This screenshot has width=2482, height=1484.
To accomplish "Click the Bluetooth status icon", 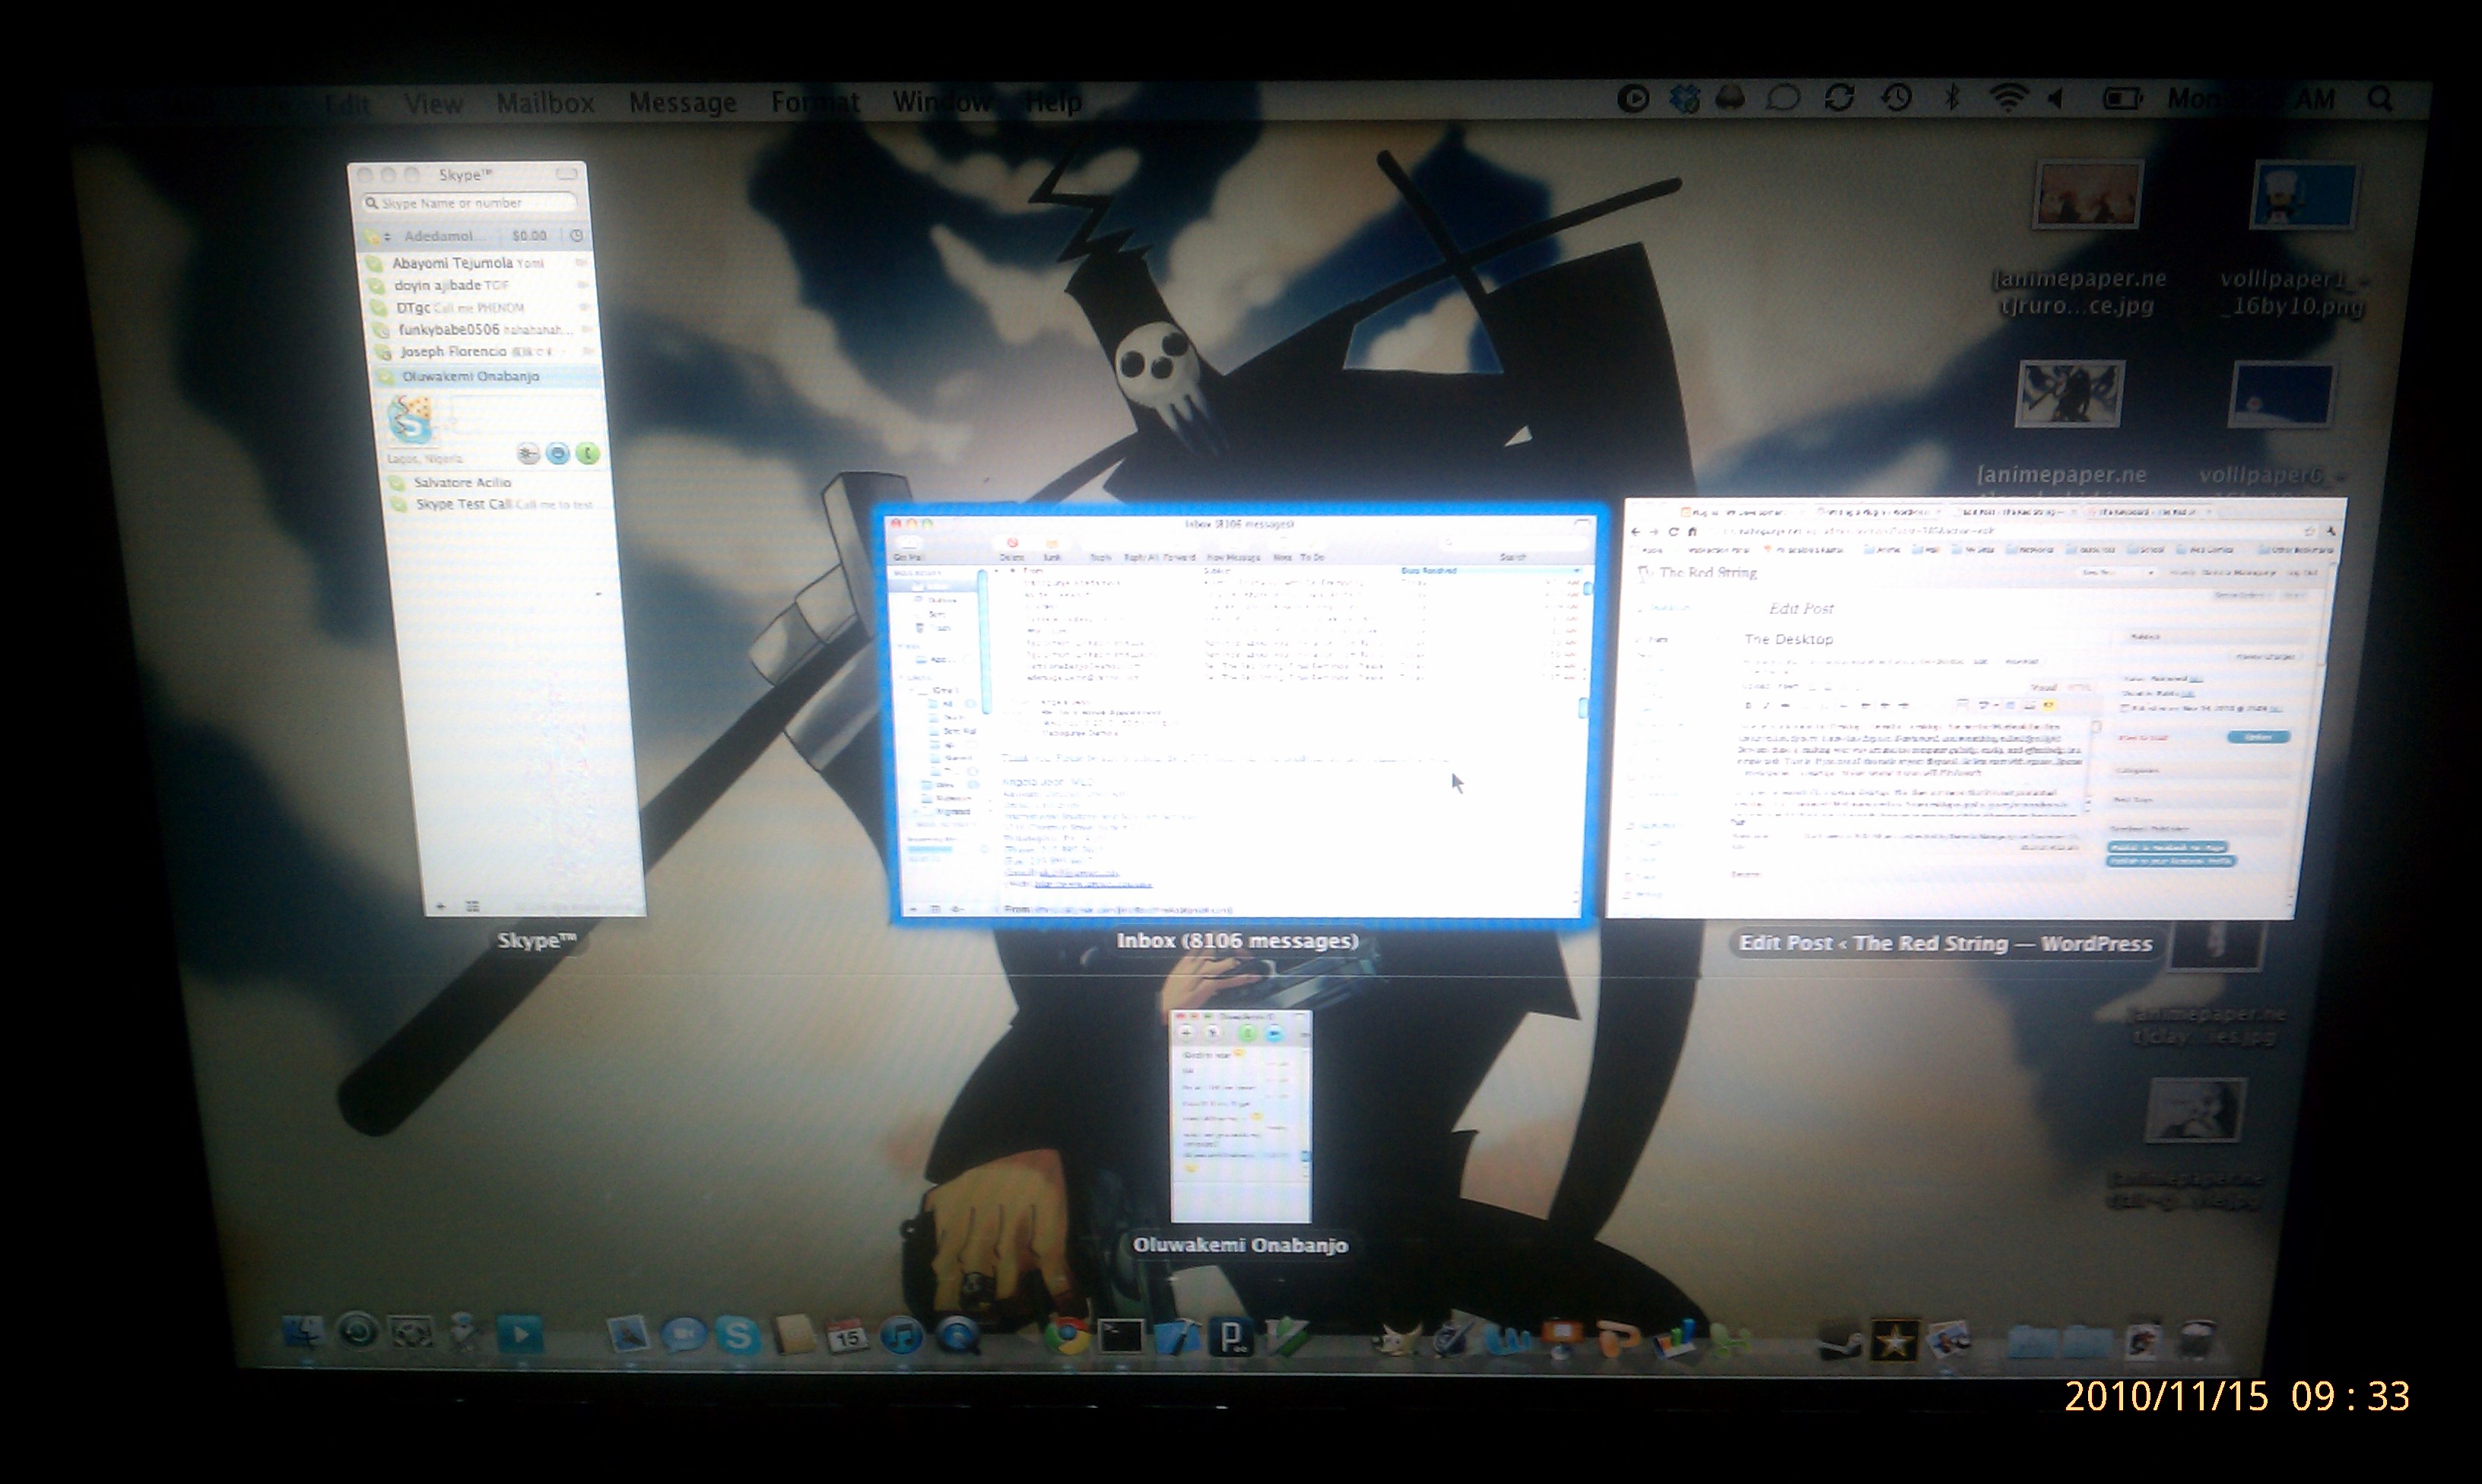I will 1951,98.
